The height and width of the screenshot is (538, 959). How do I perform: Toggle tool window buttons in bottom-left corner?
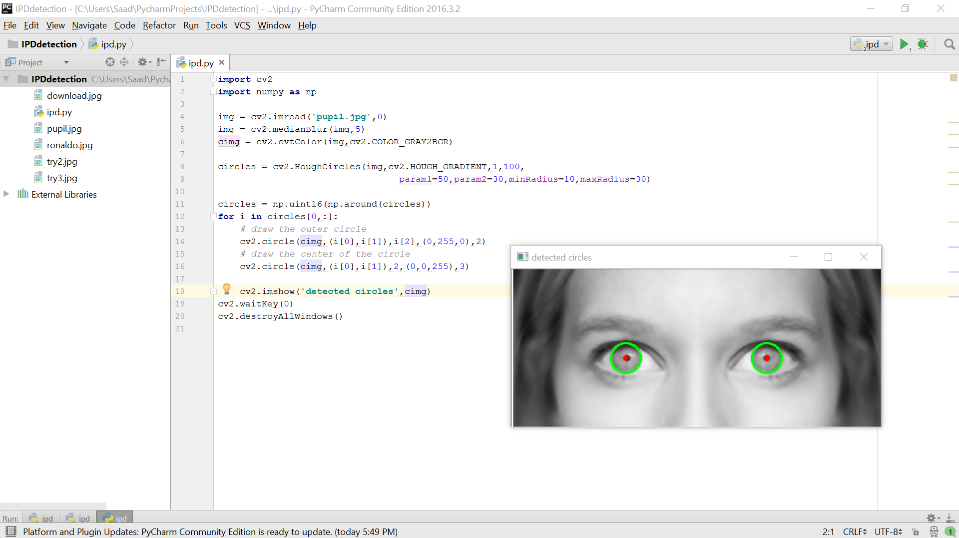(10, 532)
